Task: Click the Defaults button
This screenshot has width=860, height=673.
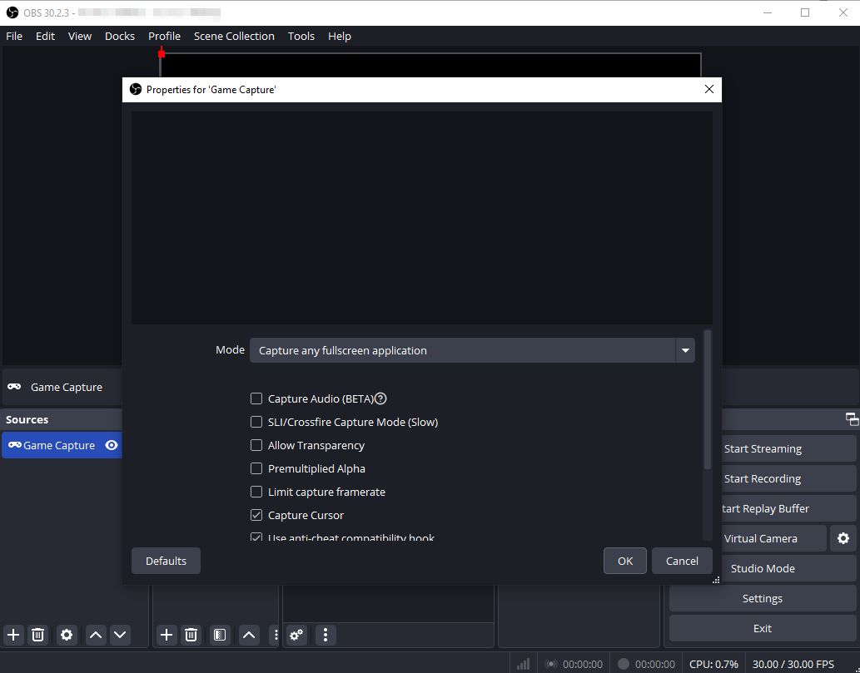Action: click(x=165, y=561)
